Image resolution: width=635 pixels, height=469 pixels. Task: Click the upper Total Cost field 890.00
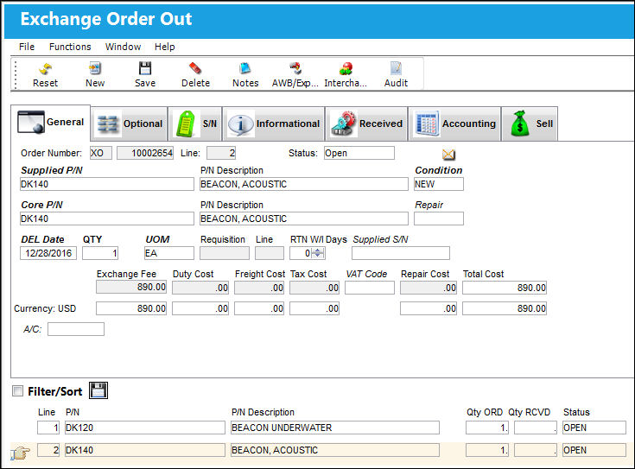tap(505, 288)
